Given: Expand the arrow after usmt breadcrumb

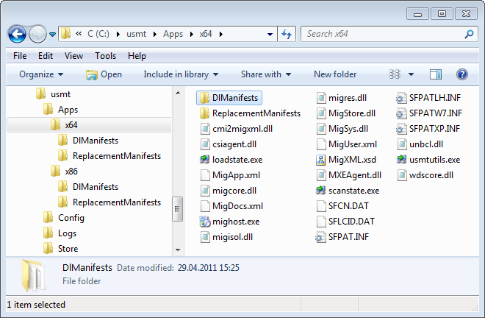Looking at the screenshot, I should pyautogui.click(x=154, y=34).
